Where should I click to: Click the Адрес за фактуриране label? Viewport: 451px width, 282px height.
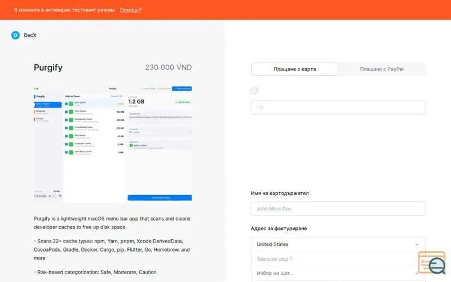tap(278, 228)
